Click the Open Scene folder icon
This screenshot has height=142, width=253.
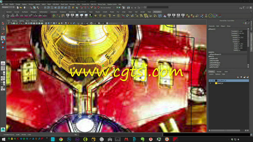click(x=21, y=8)
